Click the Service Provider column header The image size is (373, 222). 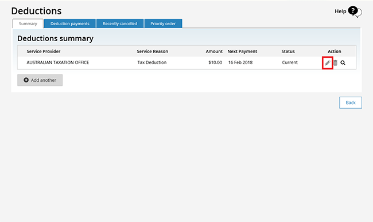pos(44,51)
